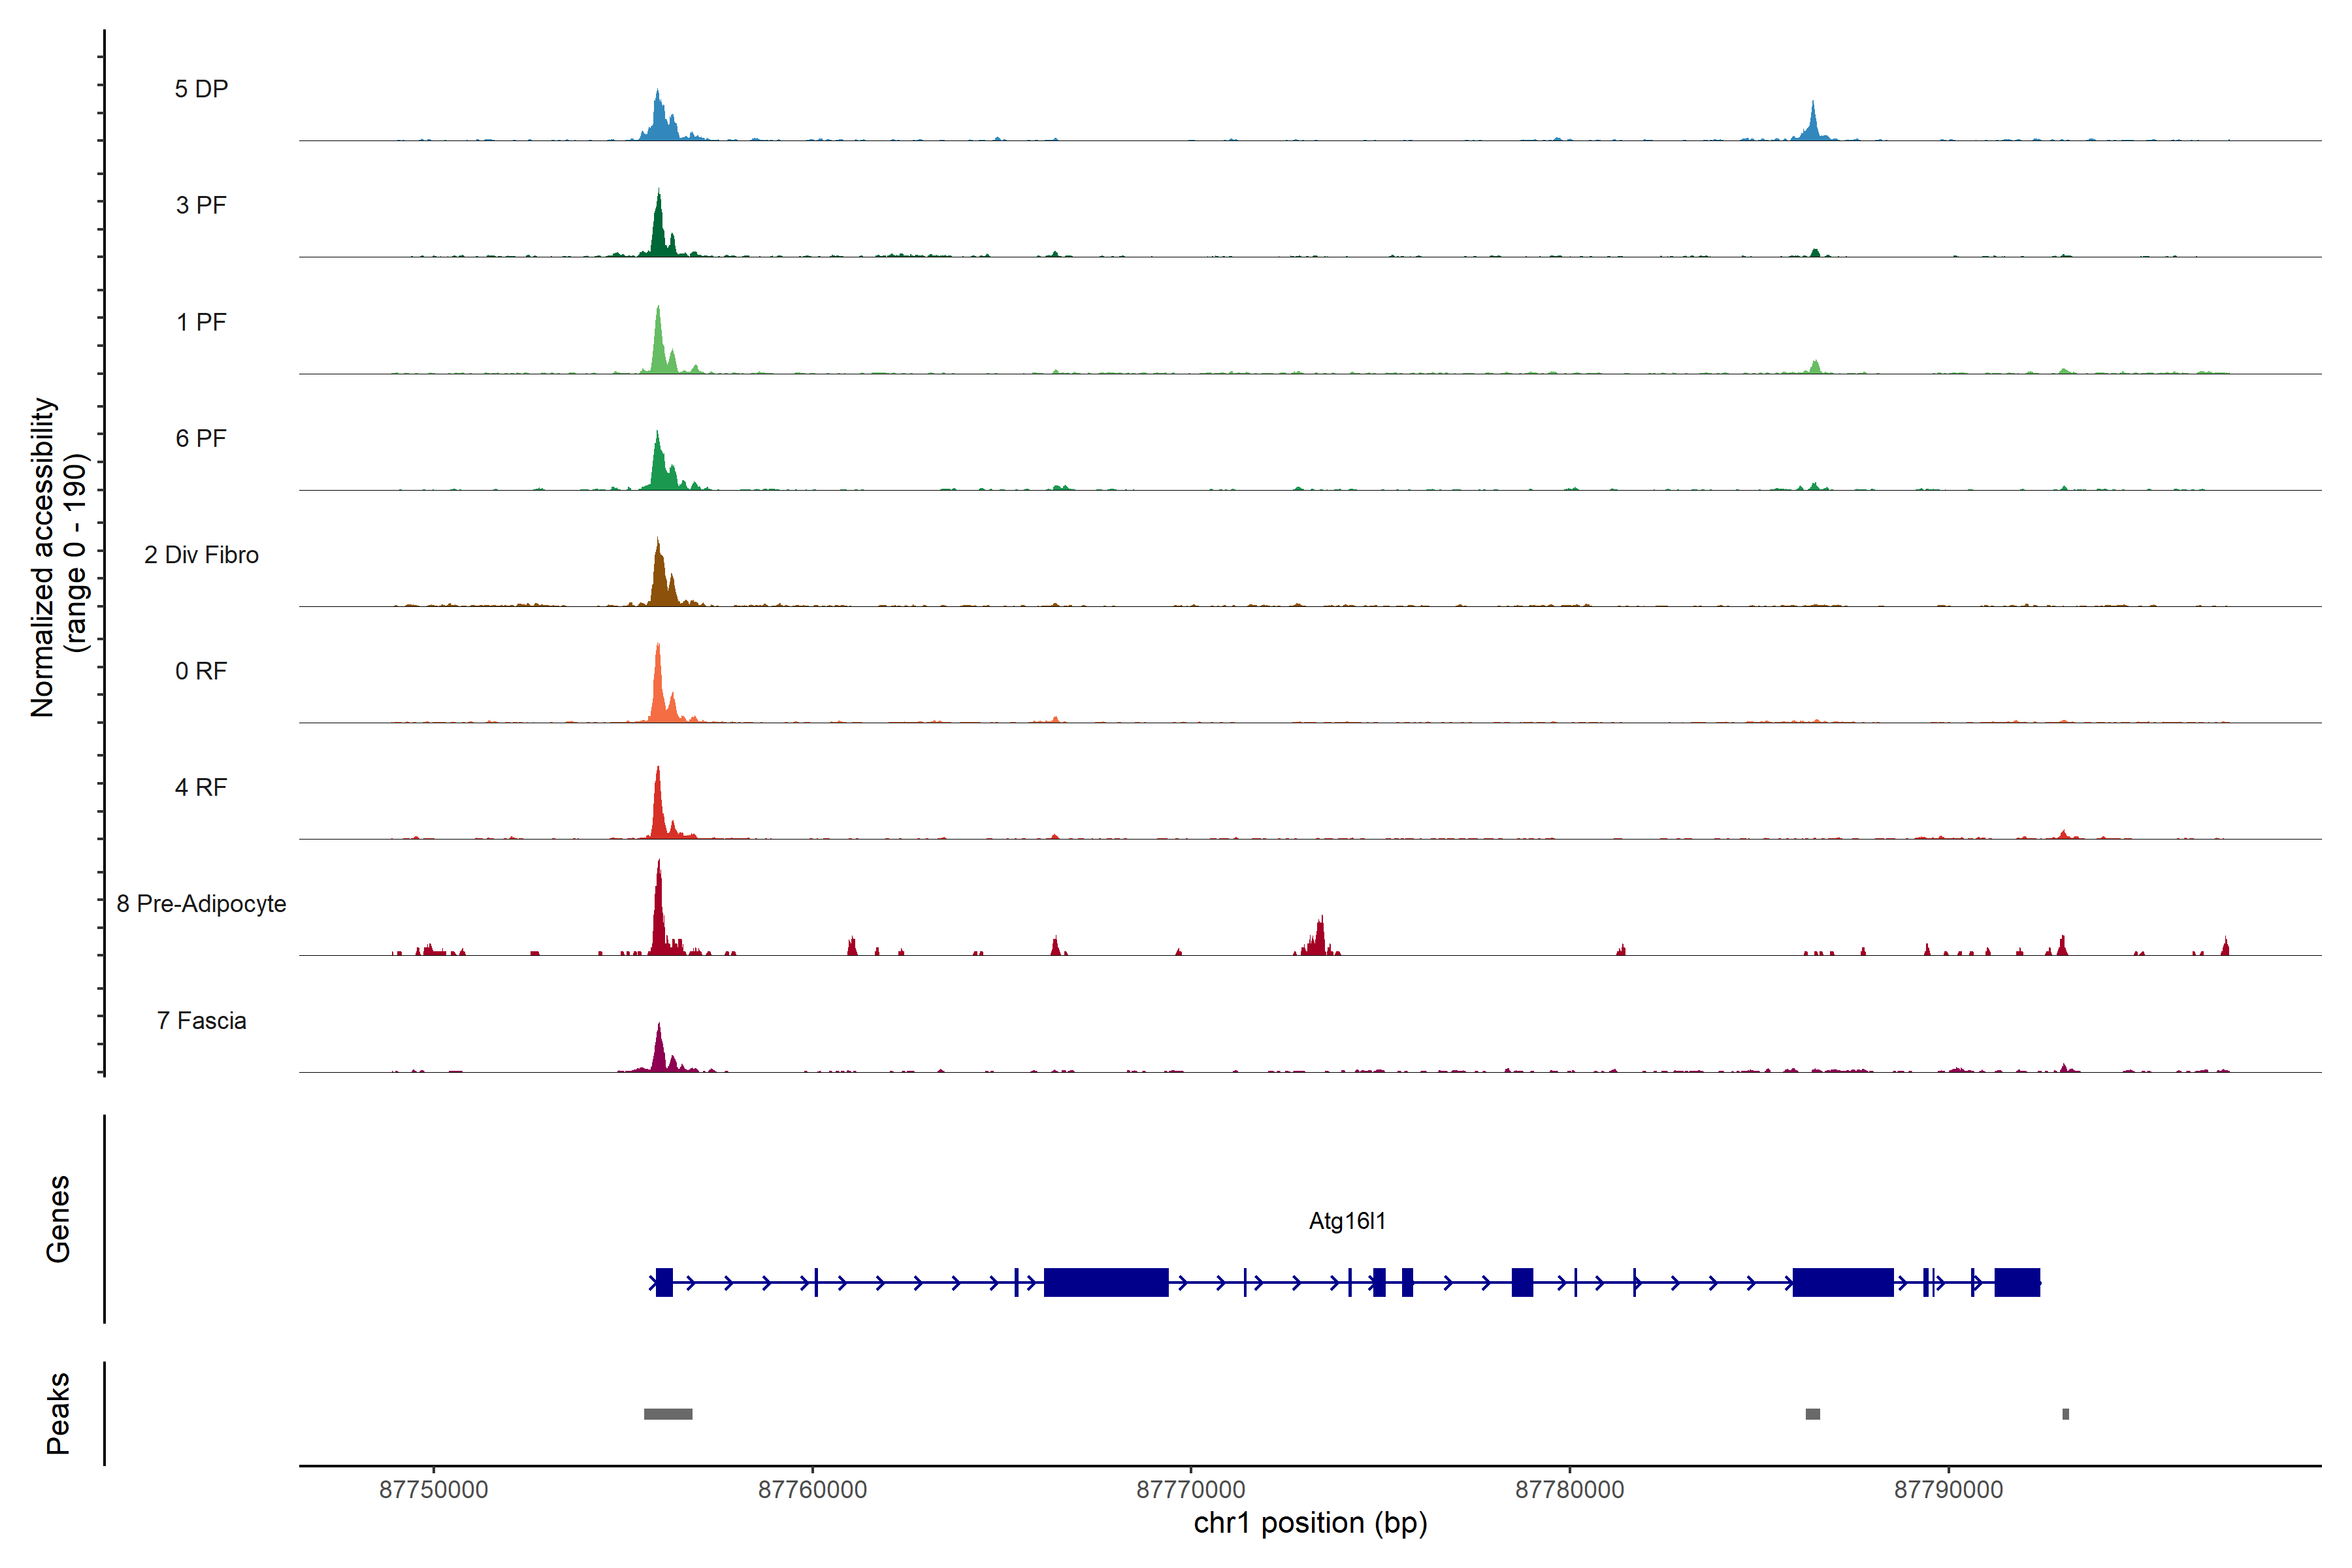Click the Atg16l1 gene name label
The width and height of the screenshot is (2352, 1568).
point(1347,1220)
